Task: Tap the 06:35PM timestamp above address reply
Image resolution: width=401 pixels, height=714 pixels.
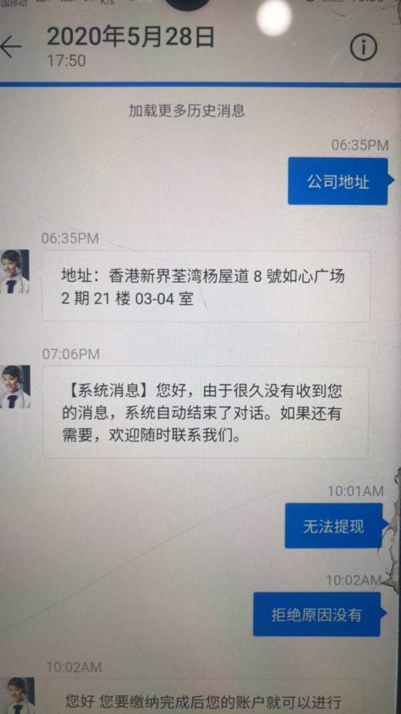Action: 70,238
